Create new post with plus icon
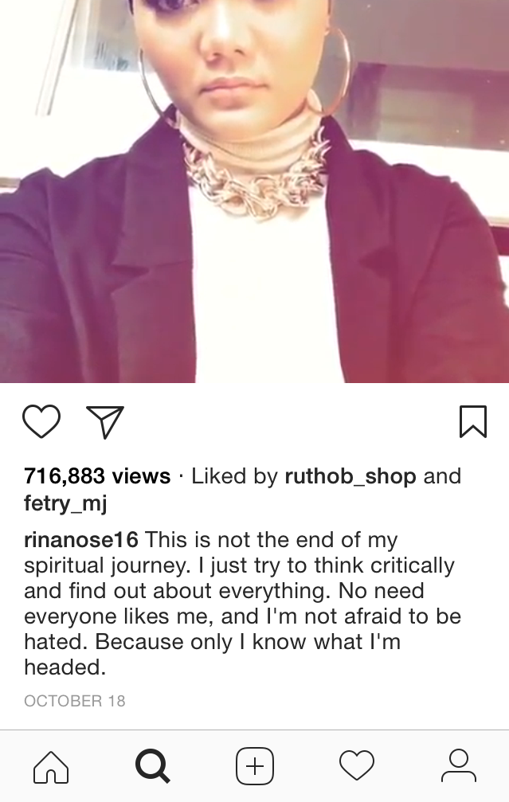 pos(255,766)
